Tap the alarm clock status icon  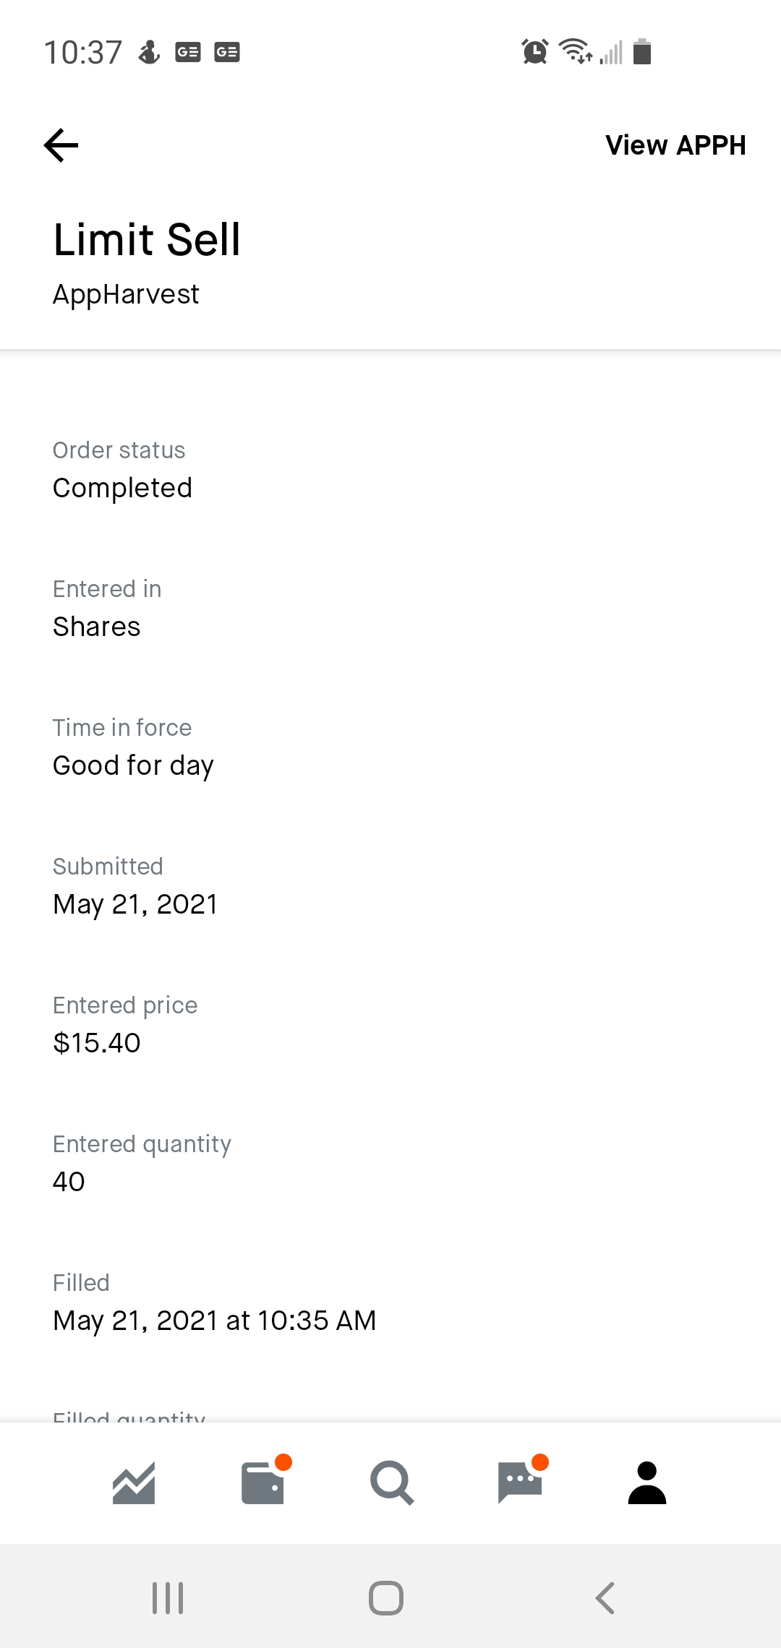535,52
